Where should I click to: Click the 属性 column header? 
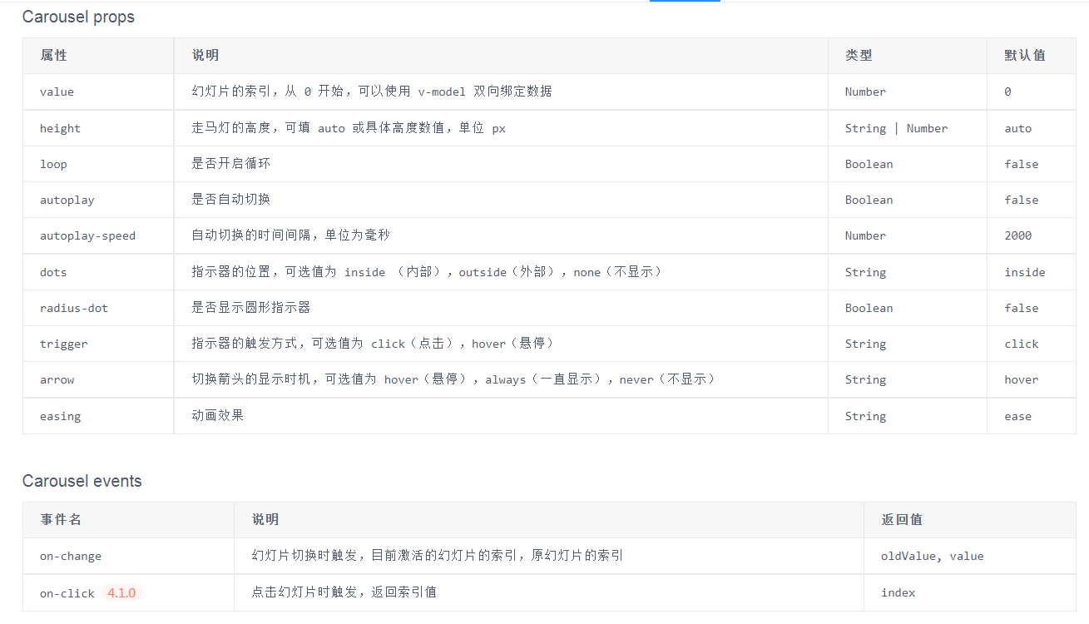click(x=54, y=55)
